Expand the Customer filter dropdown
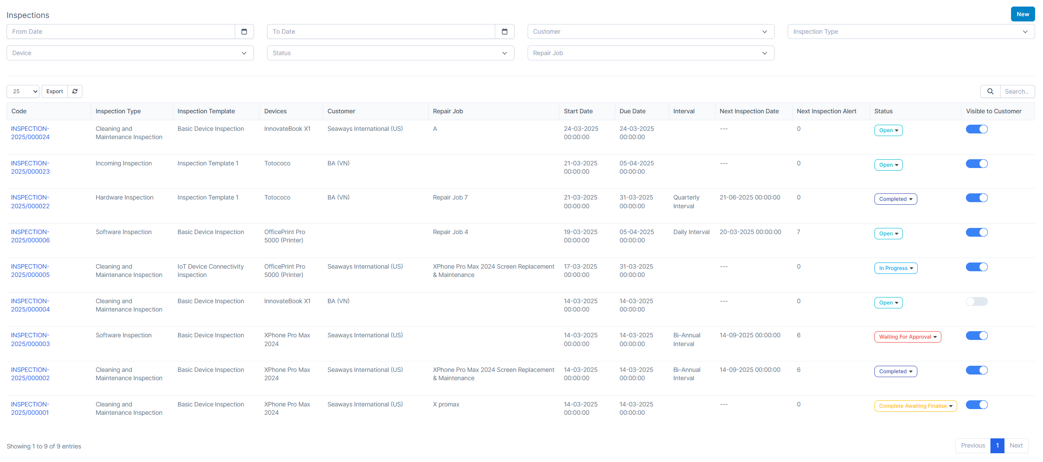Viewport: 1043px width, 462px height. point(650,31)
